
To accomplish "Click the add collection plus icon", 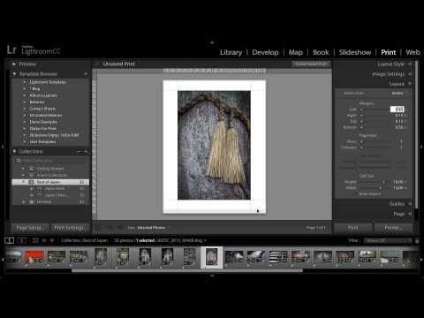I will [x=86, y=152].
